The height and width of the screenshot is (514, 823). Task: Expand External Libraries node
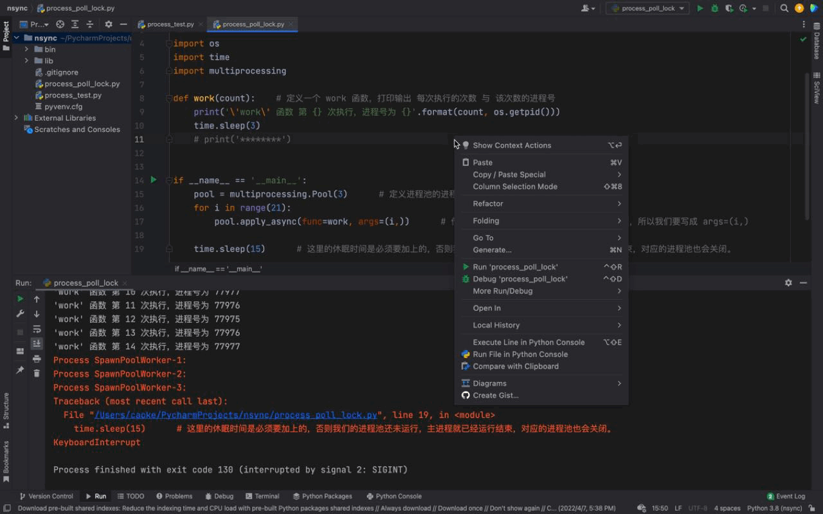coord(16,118)
